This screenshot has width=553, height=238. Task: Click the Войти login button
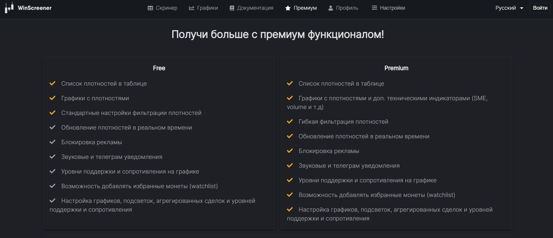click(540, 8)
